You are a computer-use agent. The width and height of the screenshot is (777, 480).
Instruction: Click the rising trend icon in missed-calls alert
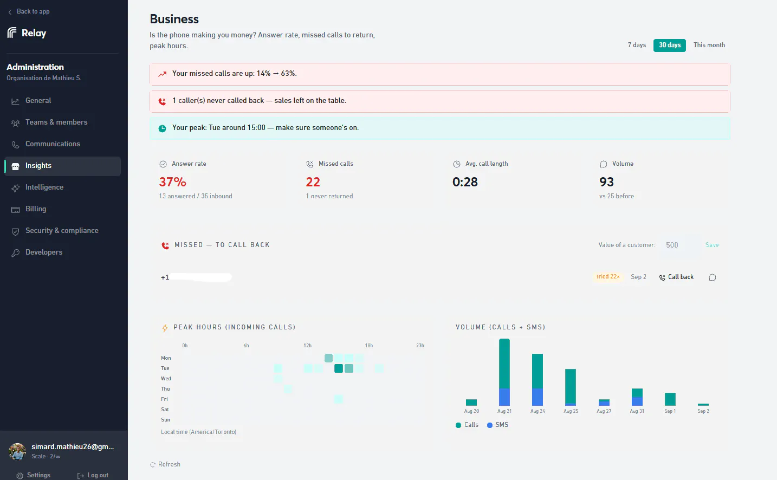[x=162, y=74]
